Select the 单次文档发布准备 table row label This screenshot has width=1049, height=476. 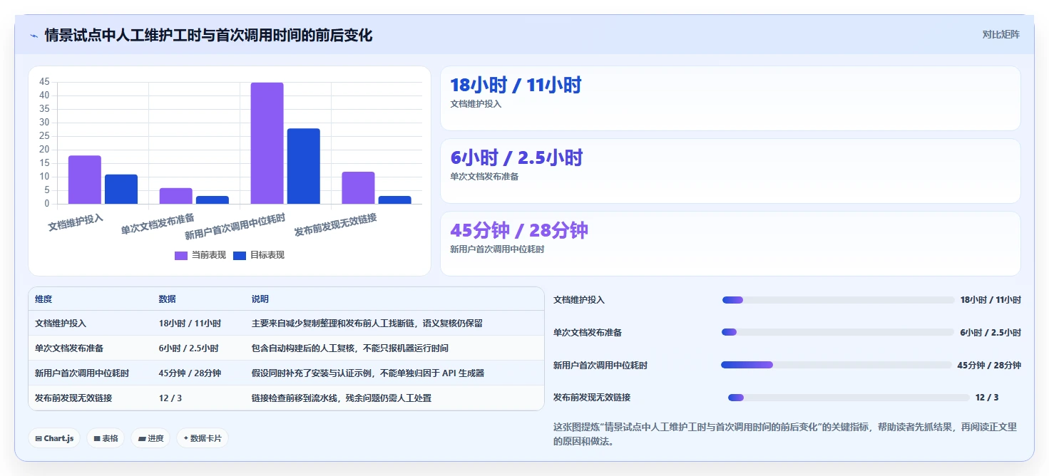69,348
